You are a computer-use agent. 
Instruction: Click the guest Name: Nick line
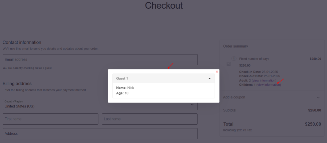[125, 88]
